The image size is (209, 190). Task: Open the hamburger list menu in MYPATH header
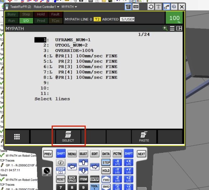click(172, 28)
